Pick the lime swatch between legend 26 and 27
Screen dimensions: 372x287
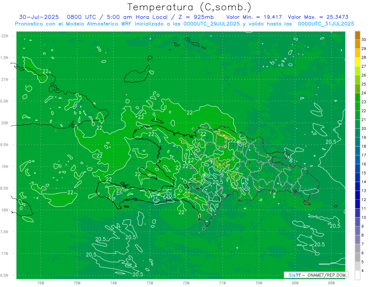(357, 71)
